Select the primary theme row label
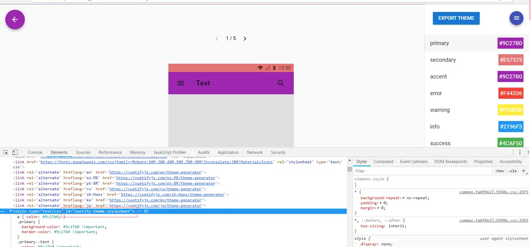 [439, 43]
